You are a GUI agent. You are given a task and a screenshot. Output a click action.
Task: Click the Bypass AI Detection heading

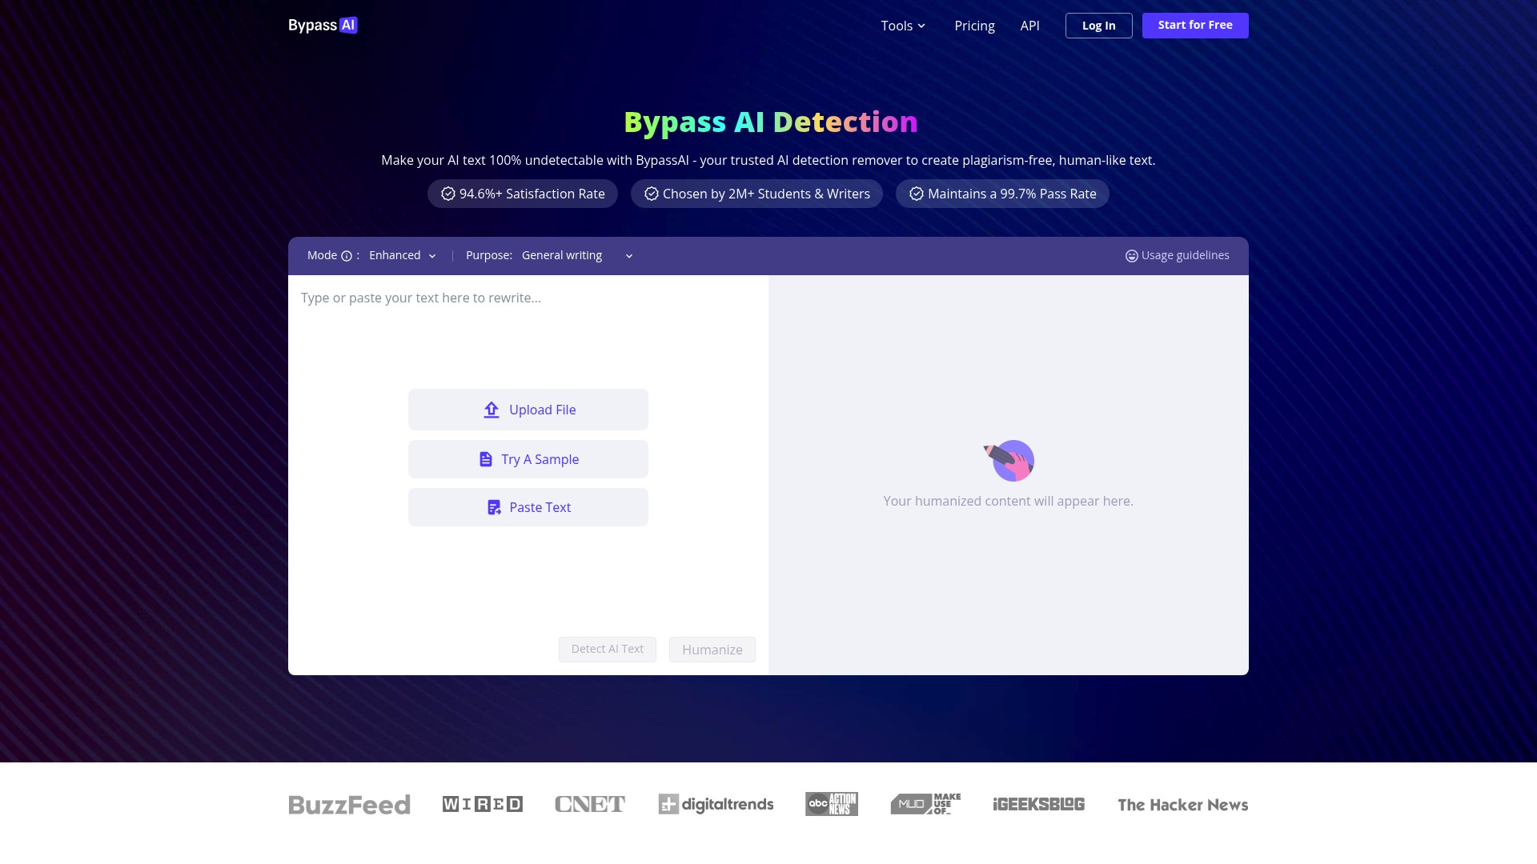point(771,122)
